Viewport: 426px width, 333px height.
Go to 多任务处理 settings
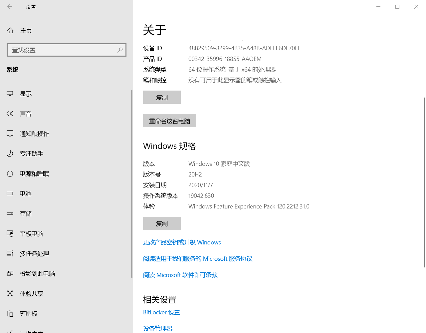click(34, 253)
